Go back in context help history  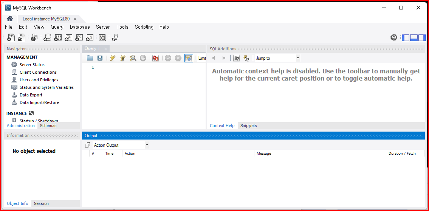[214, 58]
